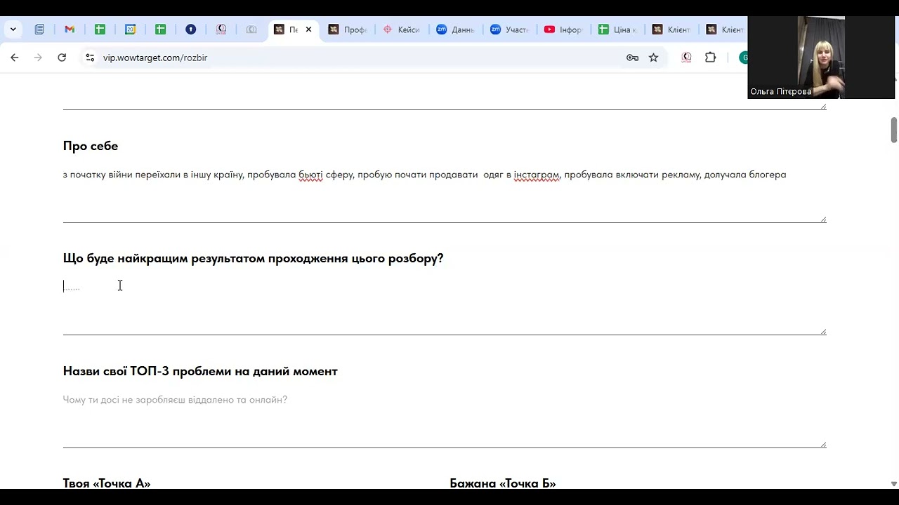Click Ольга Пітєрова's video thumbnail

(x=821, y=58)
